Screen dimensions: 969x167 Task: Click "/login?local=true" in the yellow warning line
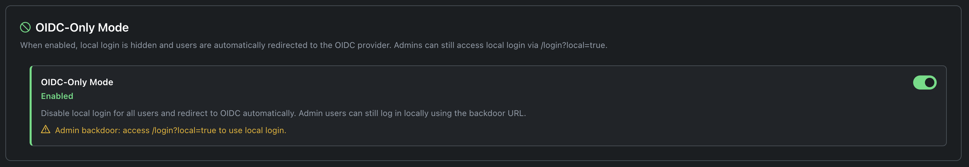point(184,130)
